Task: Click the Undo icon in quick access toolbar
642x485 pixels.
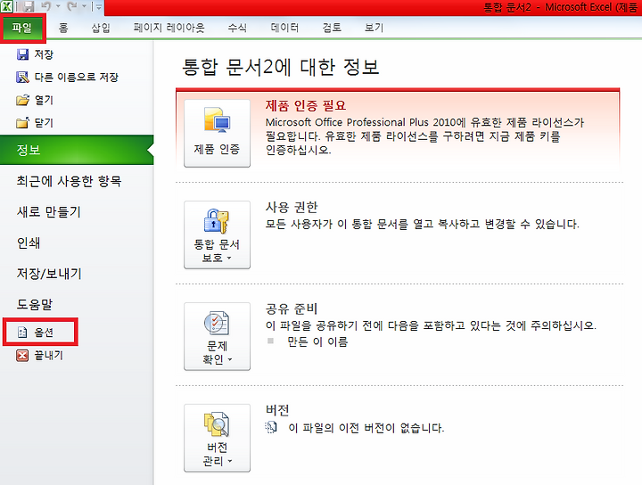Action: click(46, 6)
